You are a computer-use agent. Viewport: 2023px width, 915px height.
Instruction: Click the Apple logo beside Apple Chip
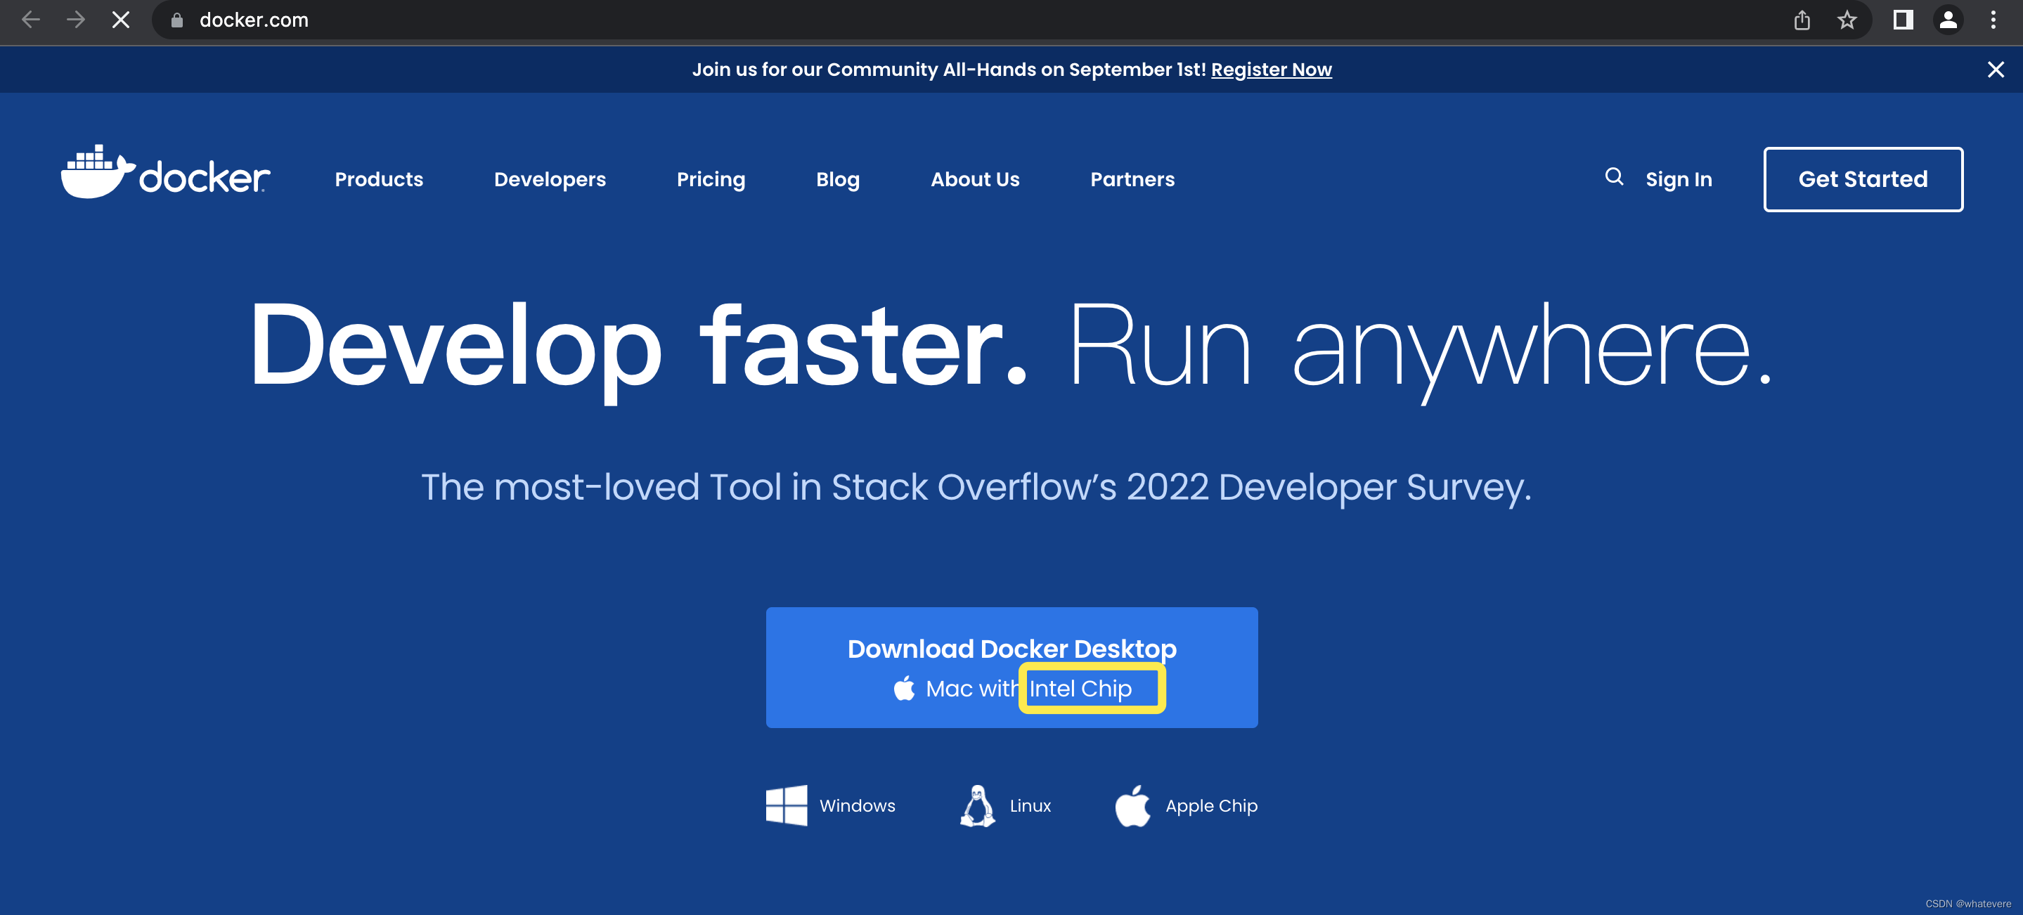[x=1132, y=806]
